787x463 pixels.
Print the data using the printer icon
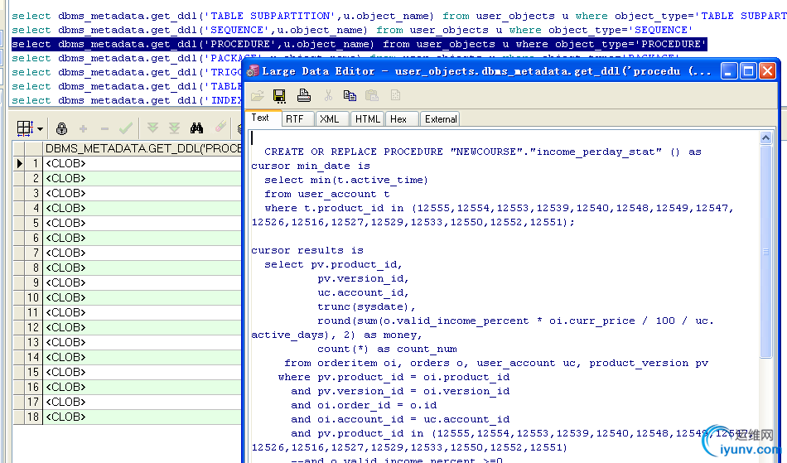(304, 95)
